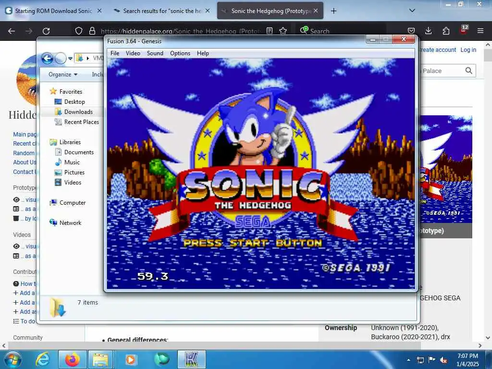Click the tracking protection shield icon
492x369 pixels.
pos(79,31)
